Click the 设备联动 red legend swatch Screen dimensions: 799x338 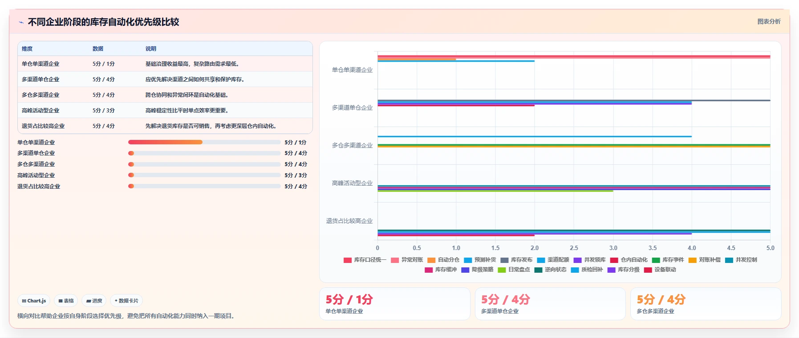pyautogui.click(x=648, y=270)
